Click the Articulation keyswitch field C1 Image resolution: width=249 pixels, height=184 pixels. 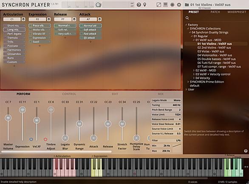(x=12, y=19)
